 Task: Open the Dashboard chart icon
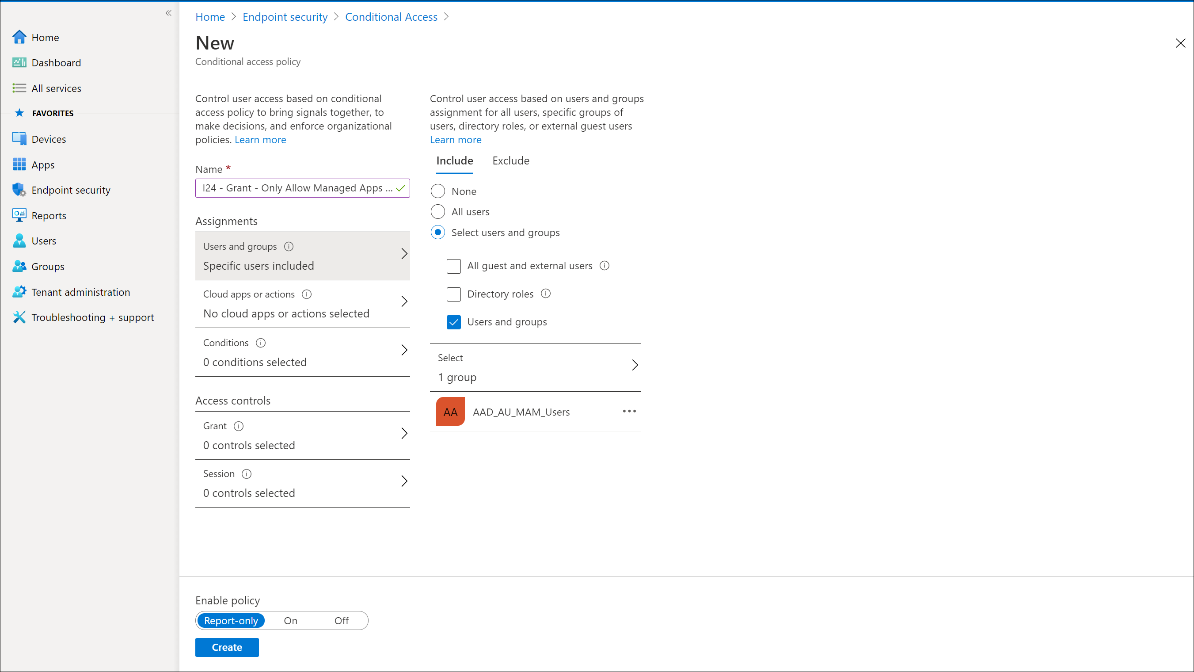pyautogui.click(x=19, y=63)
